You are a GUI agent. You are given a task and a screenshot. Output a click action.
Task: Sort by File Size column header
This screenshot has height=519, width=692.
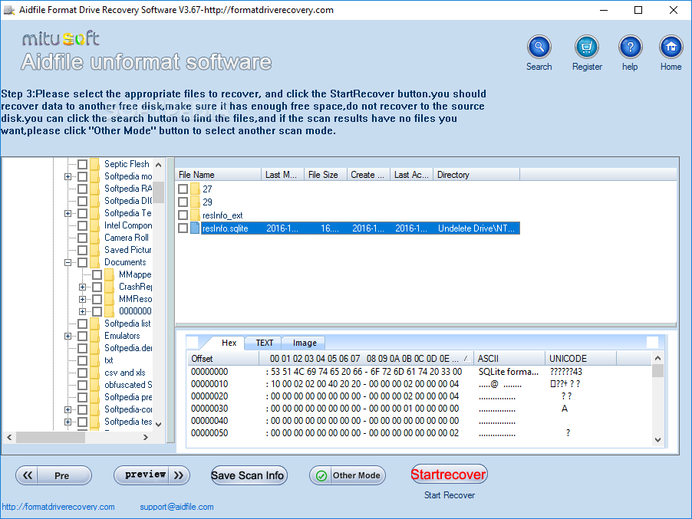coord(326,175)
